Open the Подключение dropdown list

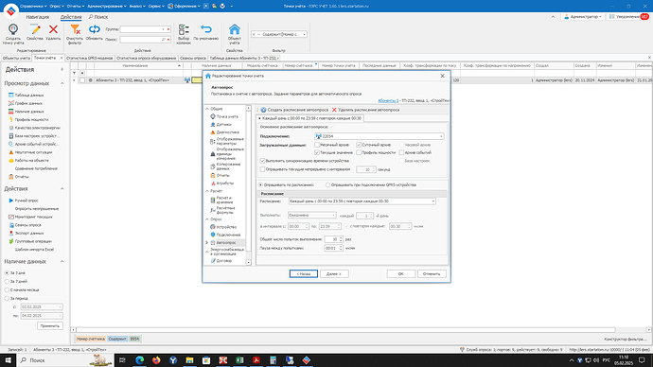tap(441, 136)
